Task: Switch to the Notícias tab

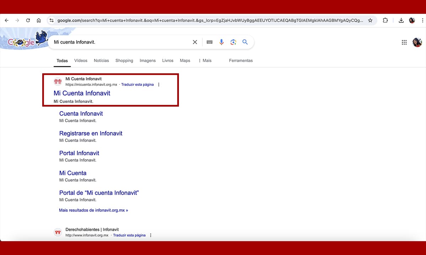Action: (x=102, y=61)
